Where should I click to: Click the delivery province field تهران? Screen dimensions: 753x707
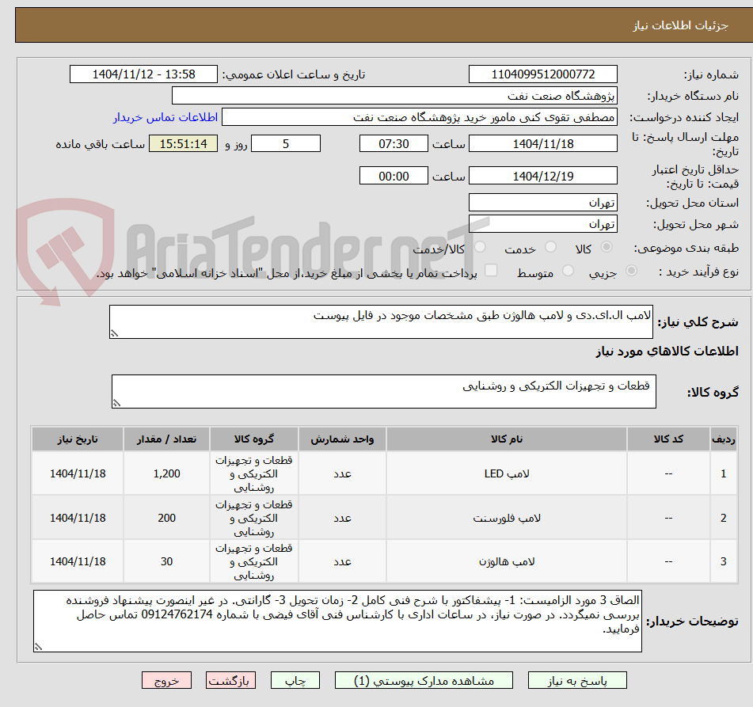click(x=543, y=203)
